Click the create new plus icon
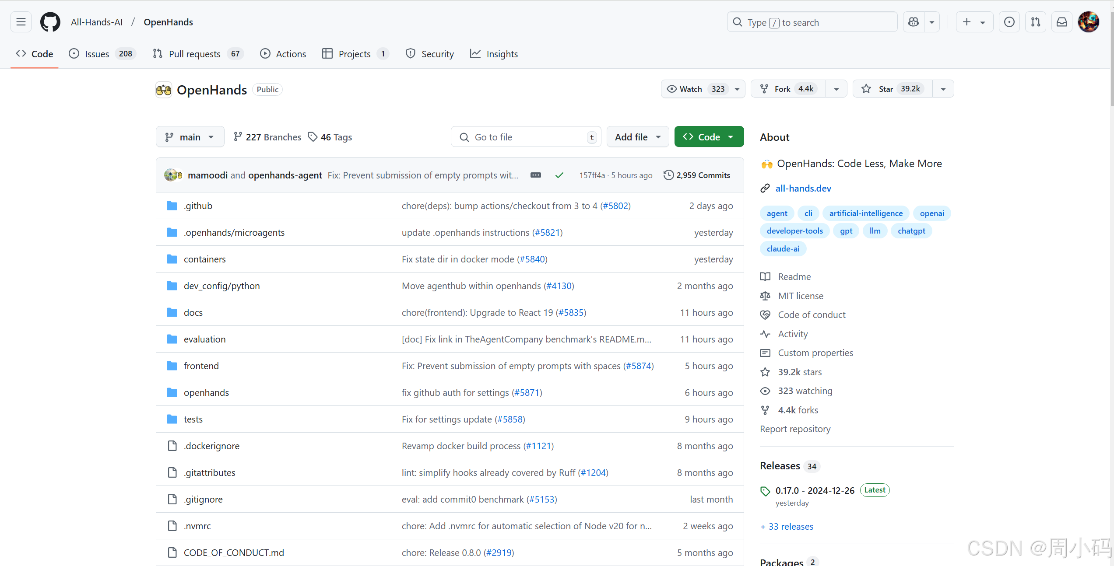 click(967, 22)
